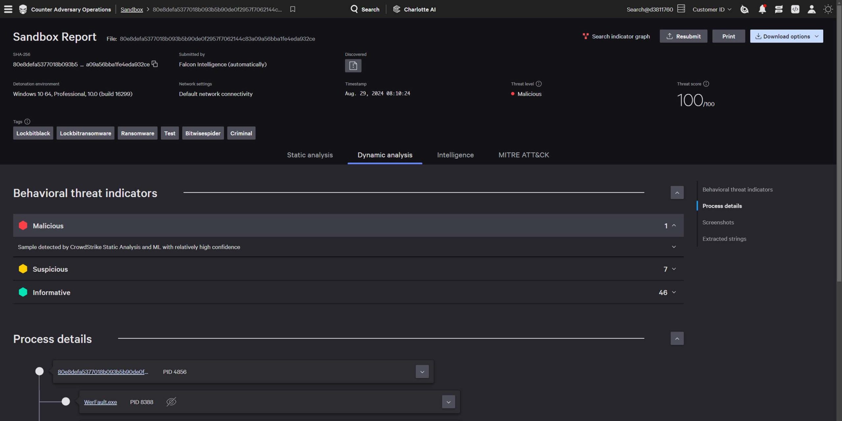Expand the Informative indicators row

click(674, 292)
